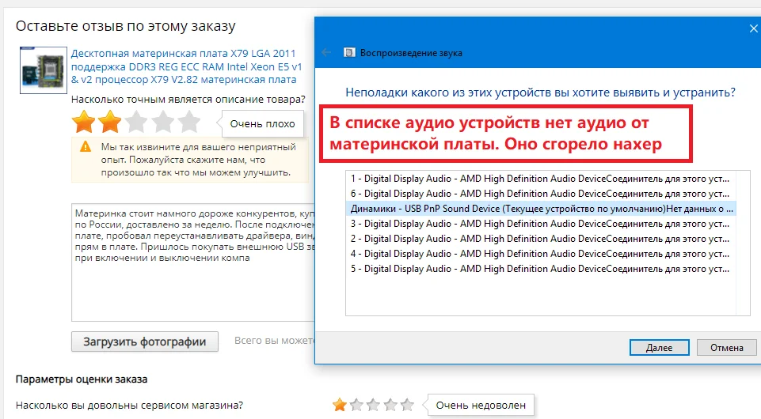
Task: Set product description rating to four stars
Action: [x=162, y=122]
